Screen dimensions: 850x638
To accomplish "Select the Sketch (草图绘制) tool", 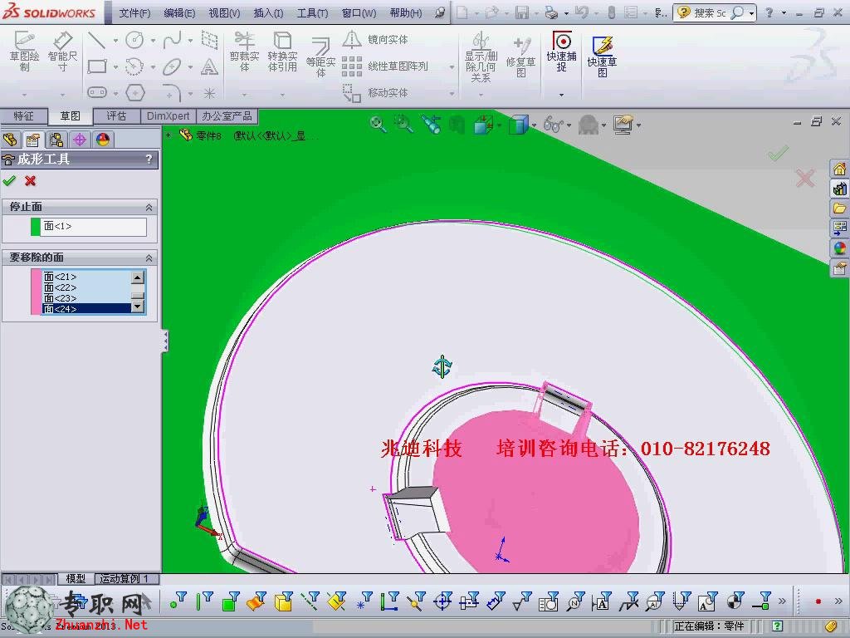I will pyautogui.click(x=24, y=52).
